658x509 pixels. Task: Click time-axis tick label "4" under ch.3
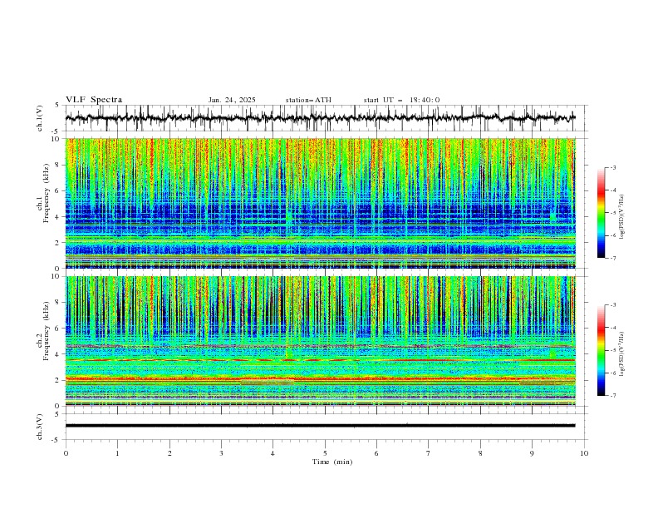pos(273,453)
